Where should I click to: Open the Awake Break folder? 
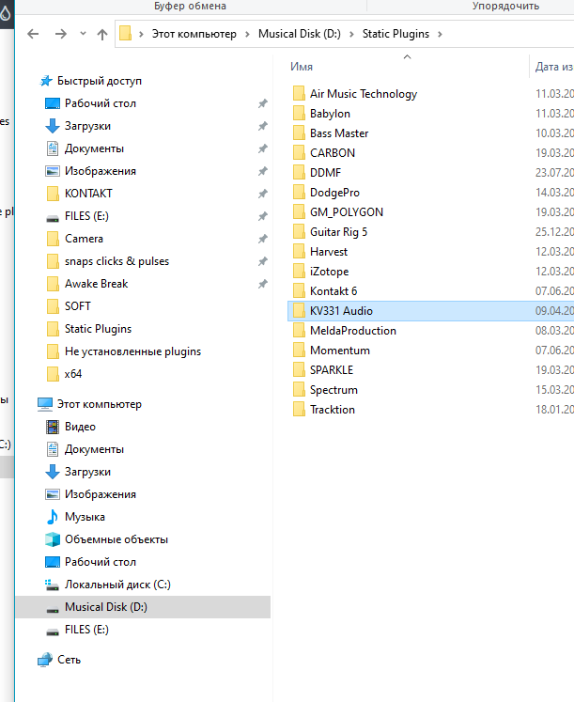pyautogui.click(x=96, y=284)
